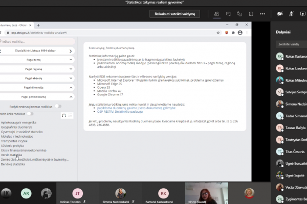Click the osp.stat.gov.lt address bar
This screenshot has width=307, height=204.
coord(112,33)
